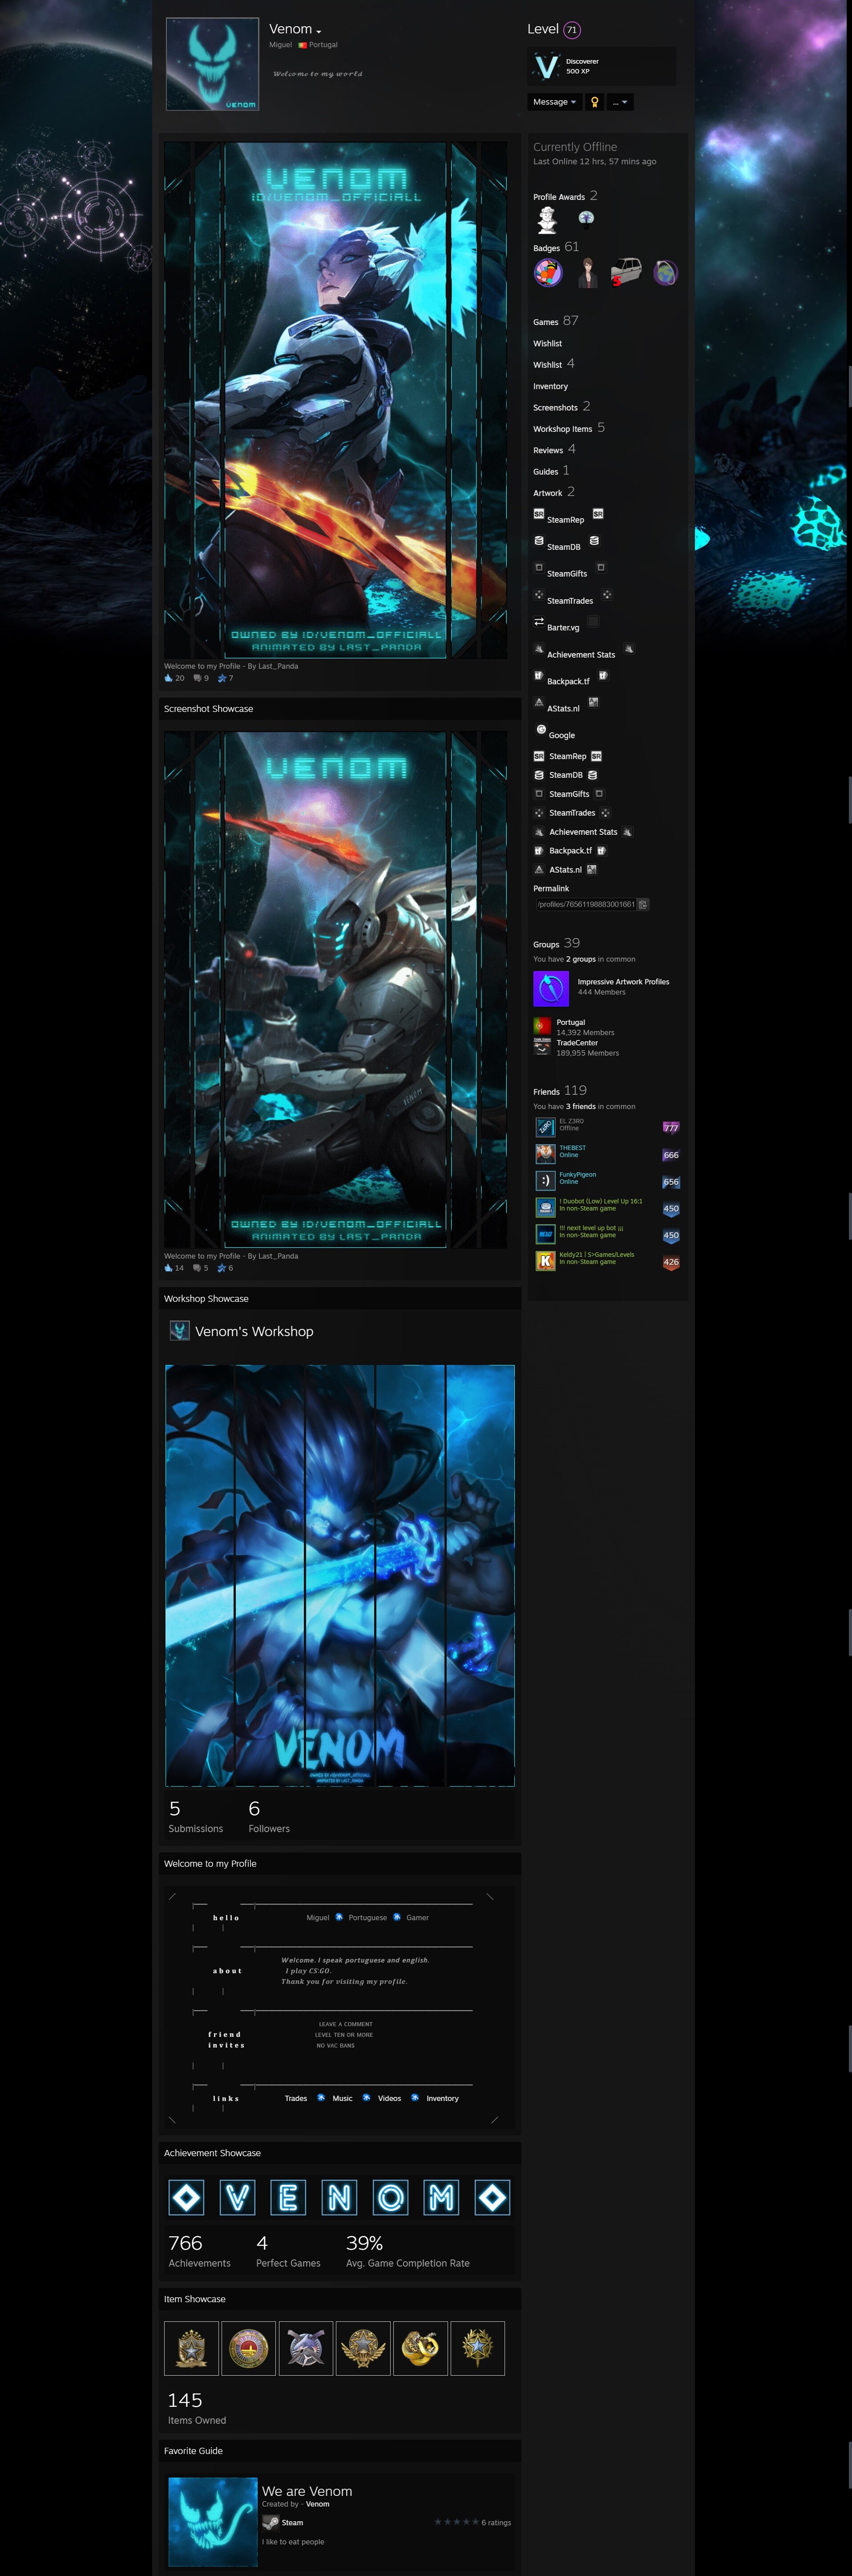Open the earth globe badge
Viewport: 852px width, 2576px height.
(665, 272)
